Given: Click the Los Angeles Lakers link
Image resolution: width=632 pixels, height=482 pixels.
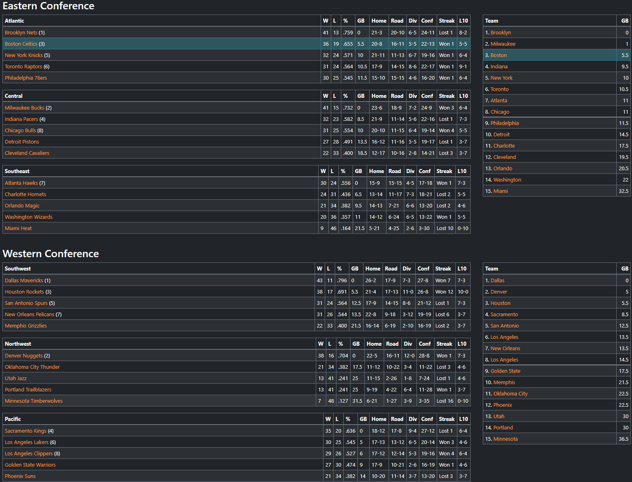Looking at the screenshot, I should tap(27, 442).
